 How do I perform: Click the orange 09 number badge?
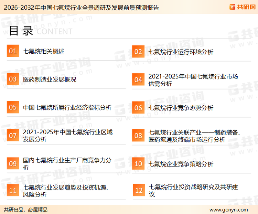pos(13,163)
